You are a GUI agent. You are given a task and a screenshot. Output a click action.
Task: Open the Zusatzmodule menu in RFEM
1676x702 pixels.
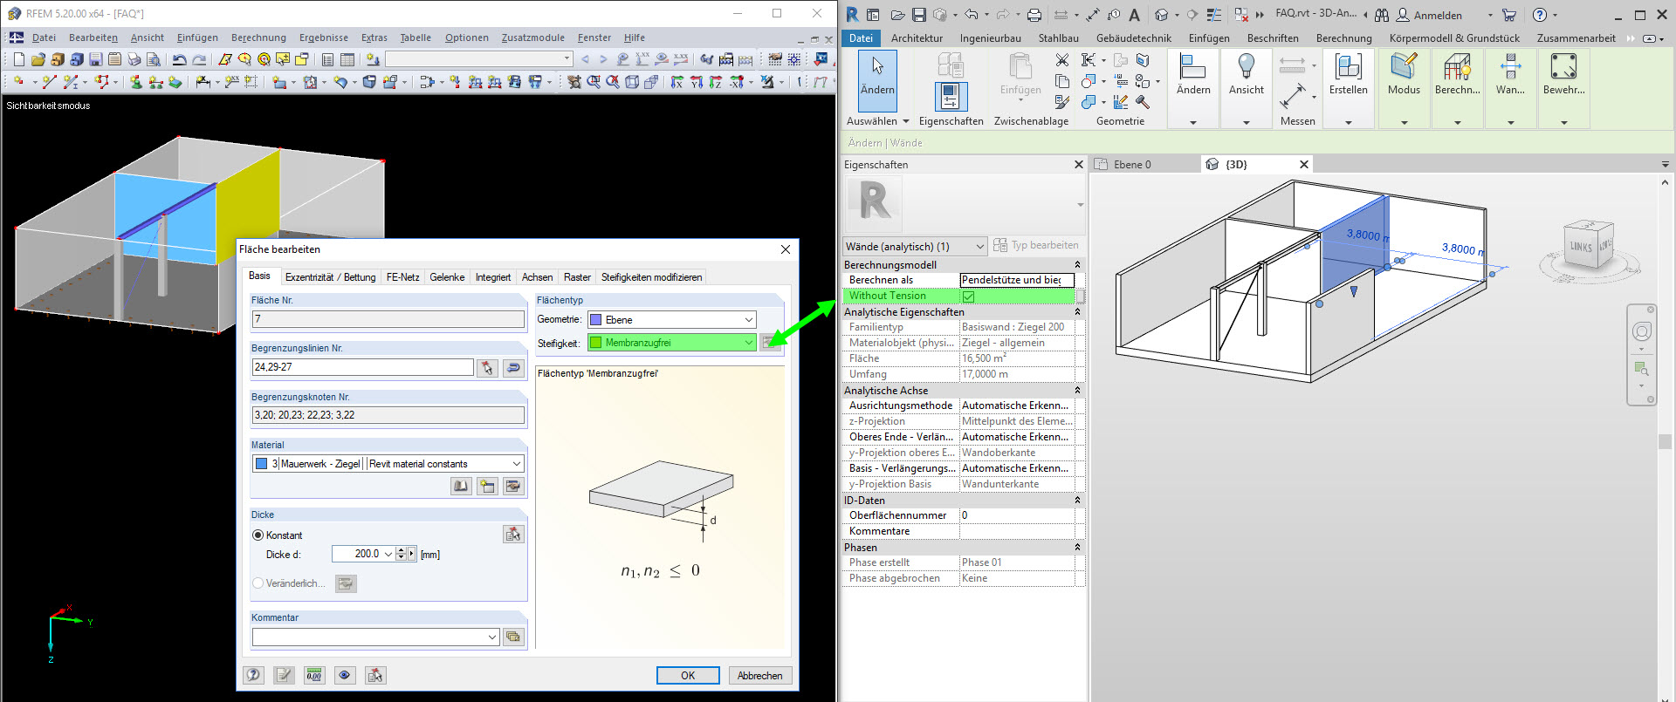tap(532, 37)
